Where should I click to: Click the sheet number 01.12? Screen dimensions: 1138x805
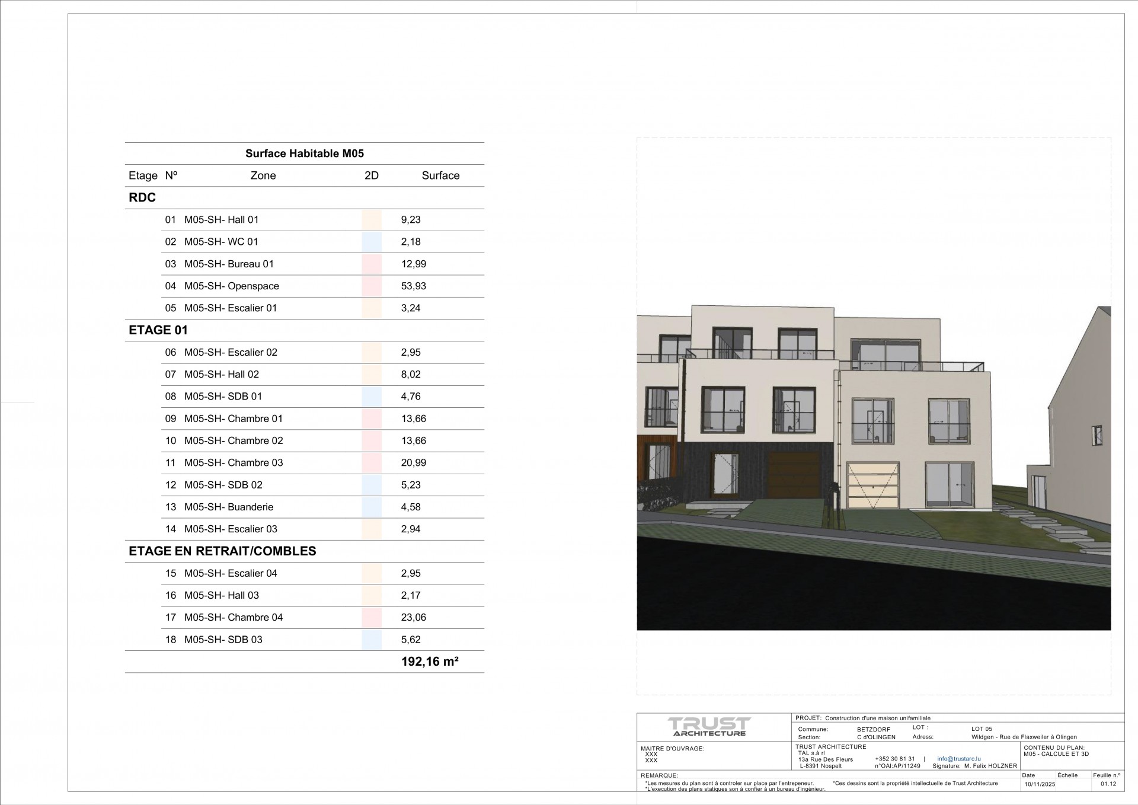coord(1108,784)
